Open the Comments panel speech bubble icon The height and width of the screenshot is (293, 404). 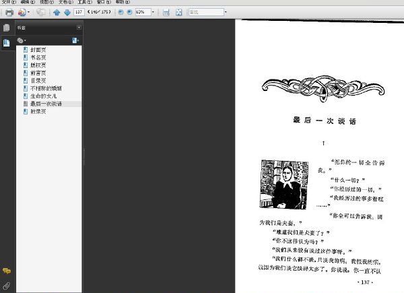7,271
